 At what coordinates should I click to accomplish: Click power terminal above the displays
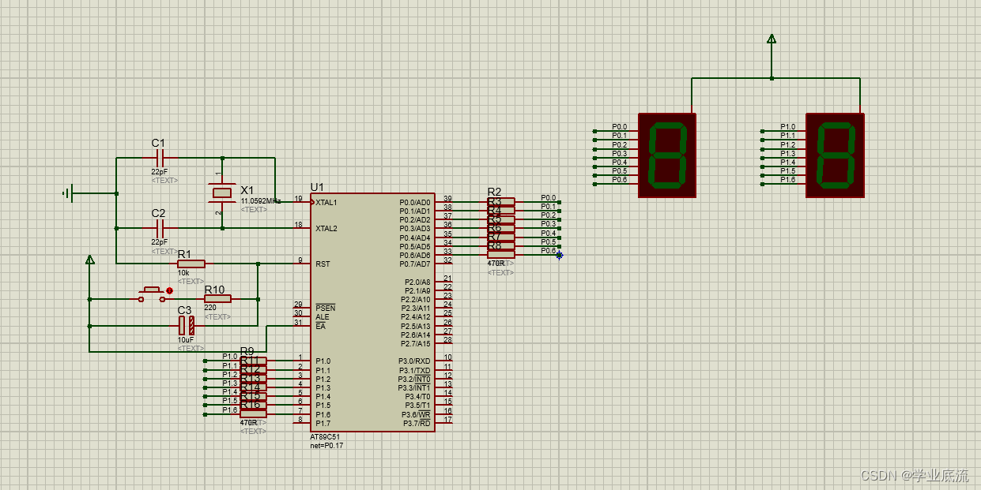[x=772, y=39]
